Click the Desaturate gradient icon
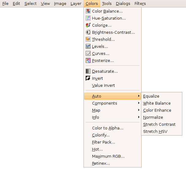 (x=88, y=71)
